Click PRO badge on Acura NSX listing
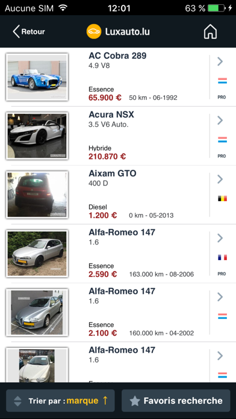The width and height of the screenshot is (236, 419). (x=222, y=156)
